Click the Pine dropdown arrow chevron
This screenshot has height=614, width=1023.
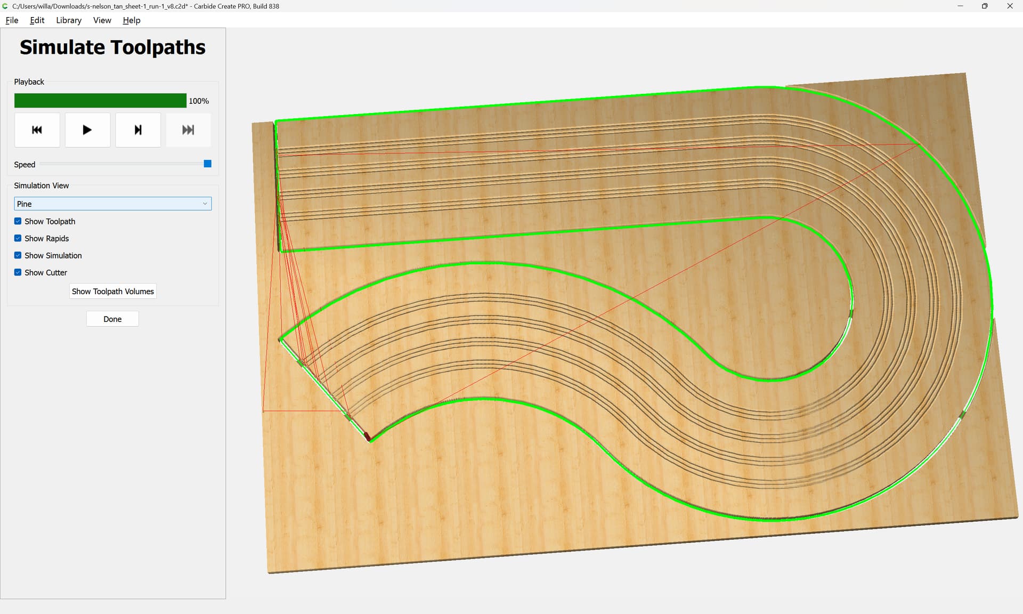tap(205, 204)
